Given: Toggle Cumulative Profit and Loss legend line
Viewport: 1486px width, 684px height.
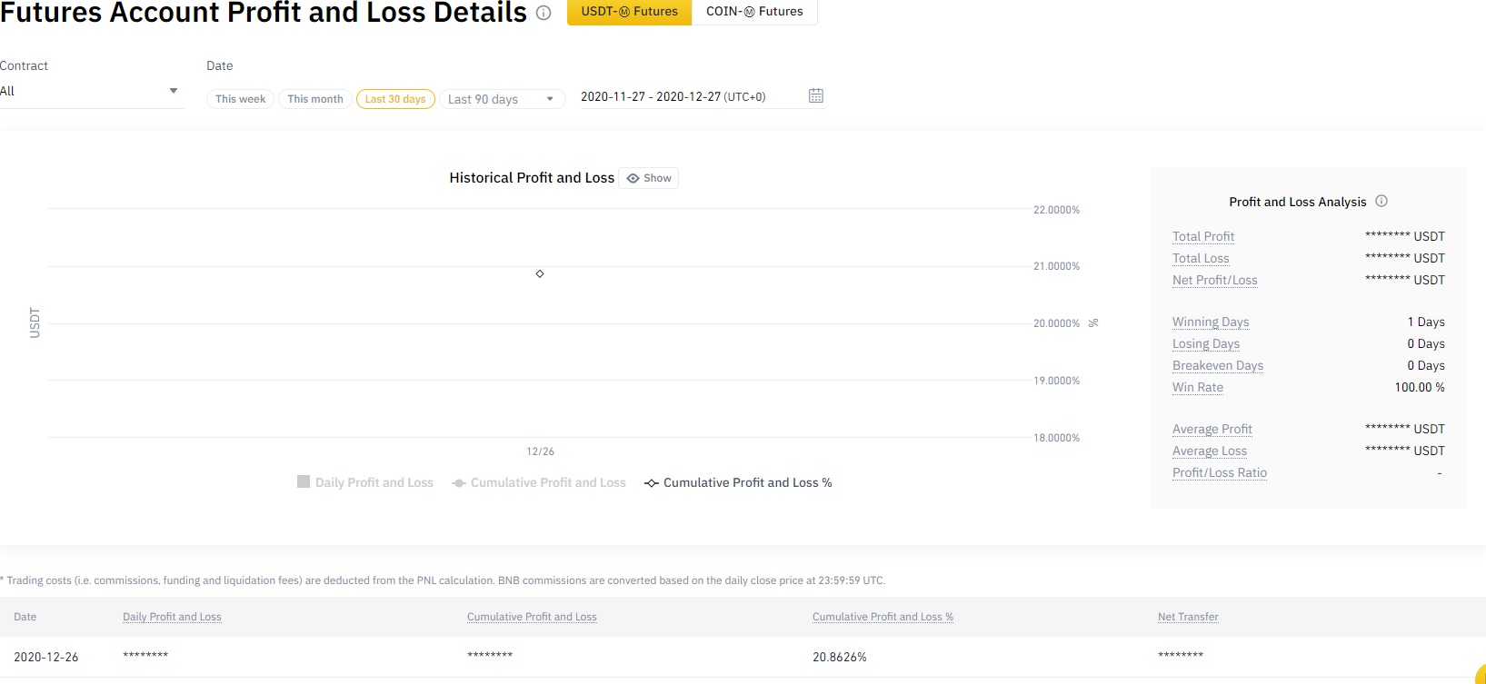Looking at the screenshot, I should (539, 482).
